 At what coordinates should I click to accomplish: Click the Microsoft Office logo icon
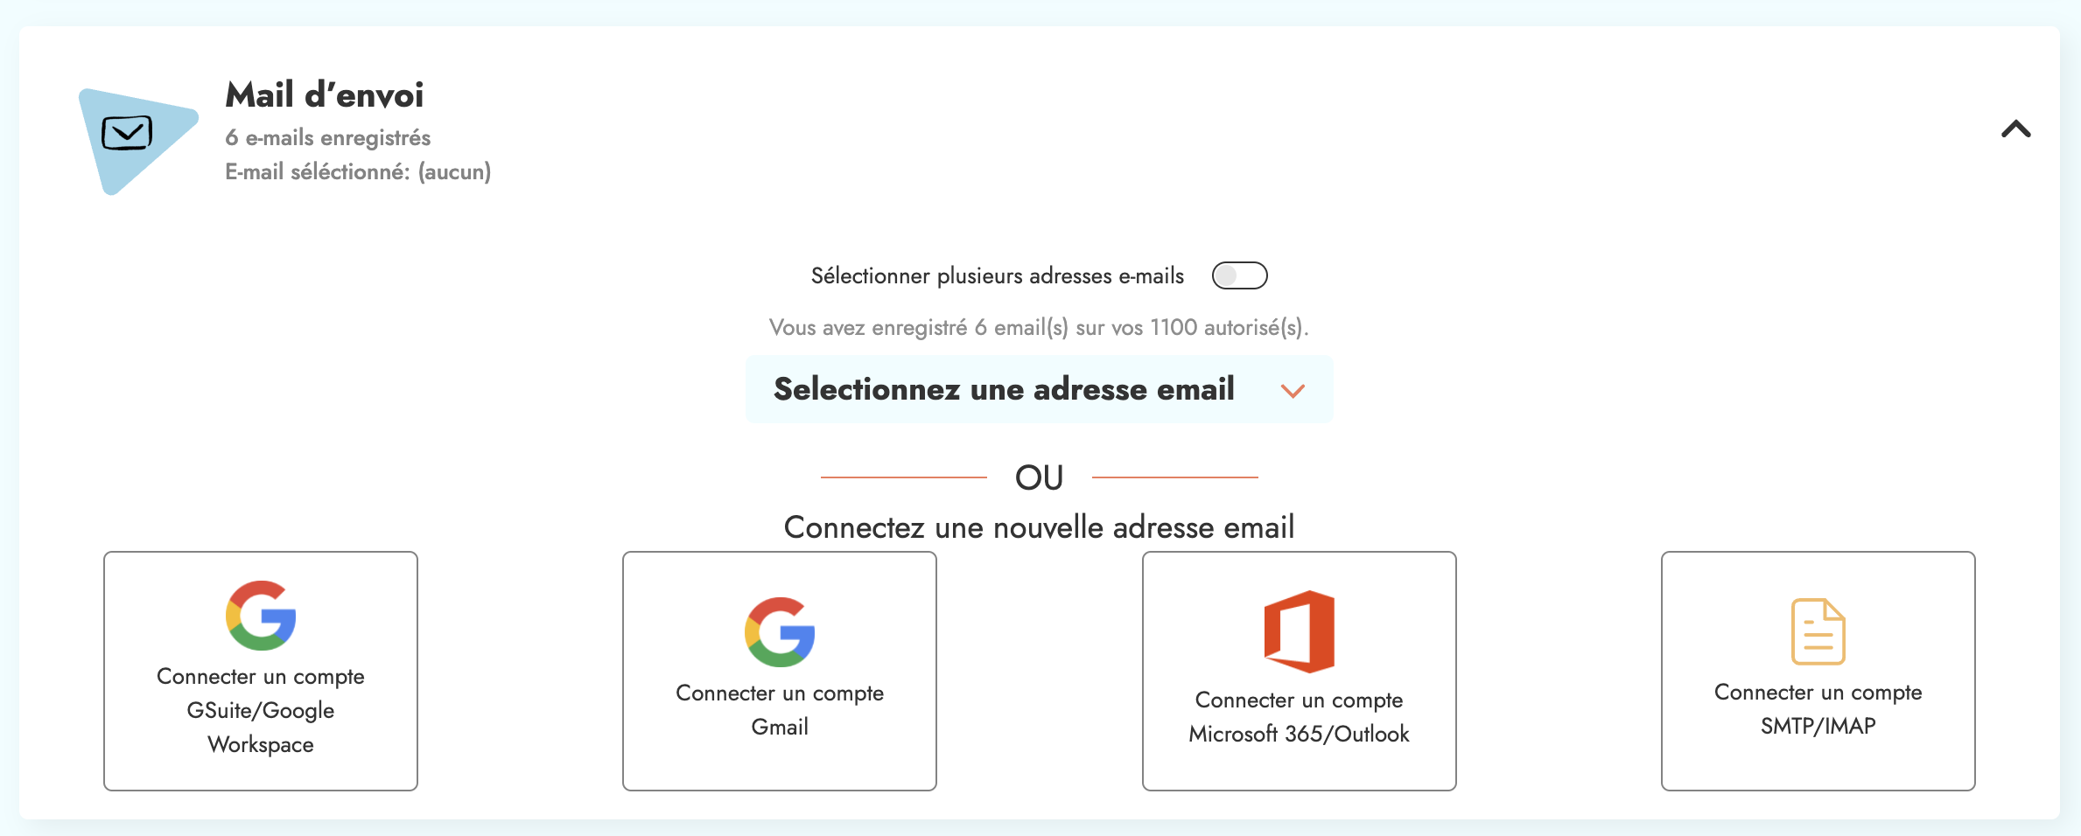point(1300,631)
